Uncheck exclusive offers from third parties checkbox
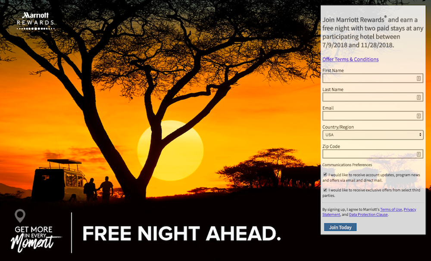431x261 pixels. tap(325, 190)
